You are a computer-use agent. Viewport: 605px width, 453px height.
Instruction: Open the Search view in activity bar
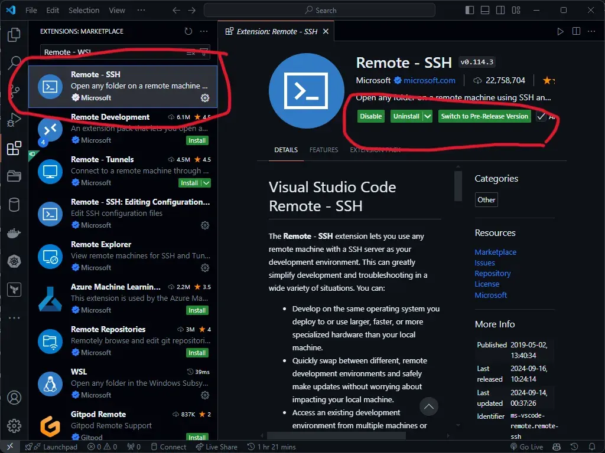coord(14,63)
